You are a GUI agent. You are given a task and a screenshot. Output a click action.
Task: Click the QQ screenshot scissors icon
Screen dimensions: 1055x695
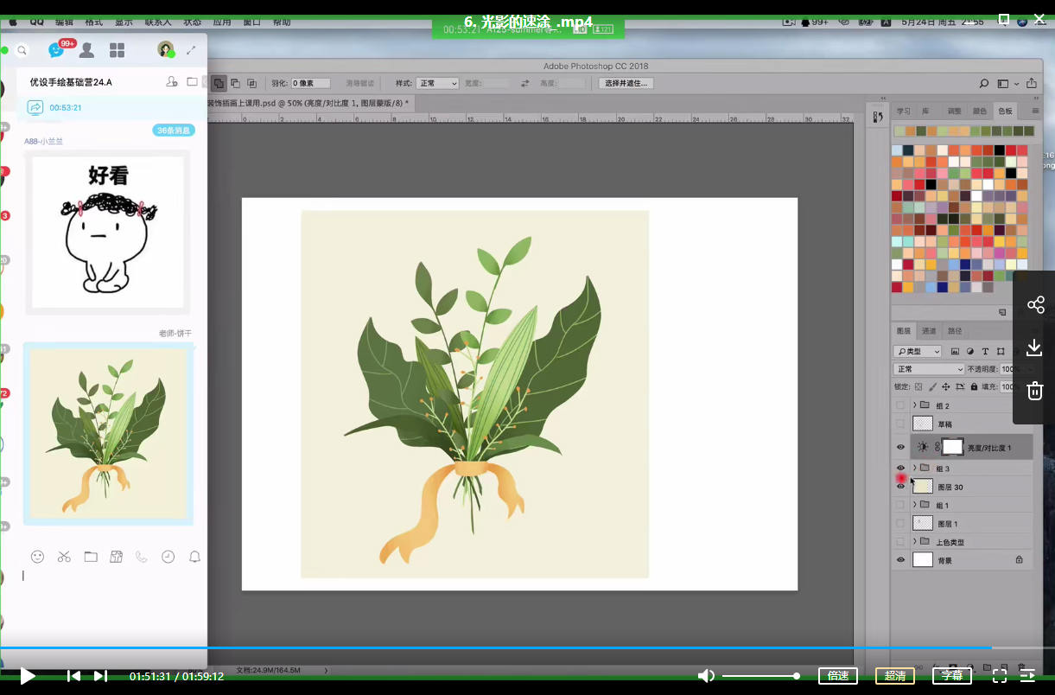64,557
